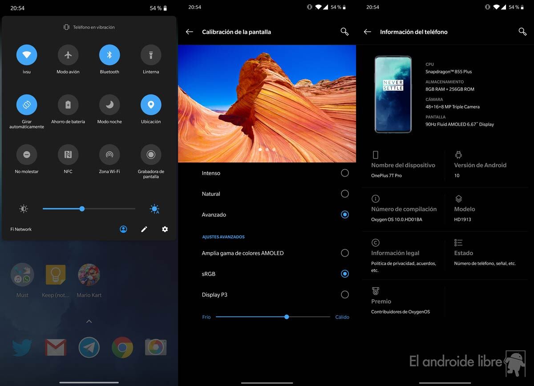Screen dimensions: 534x386
Task: Launch Chrome browser from dock
Action: pos(122,347)
